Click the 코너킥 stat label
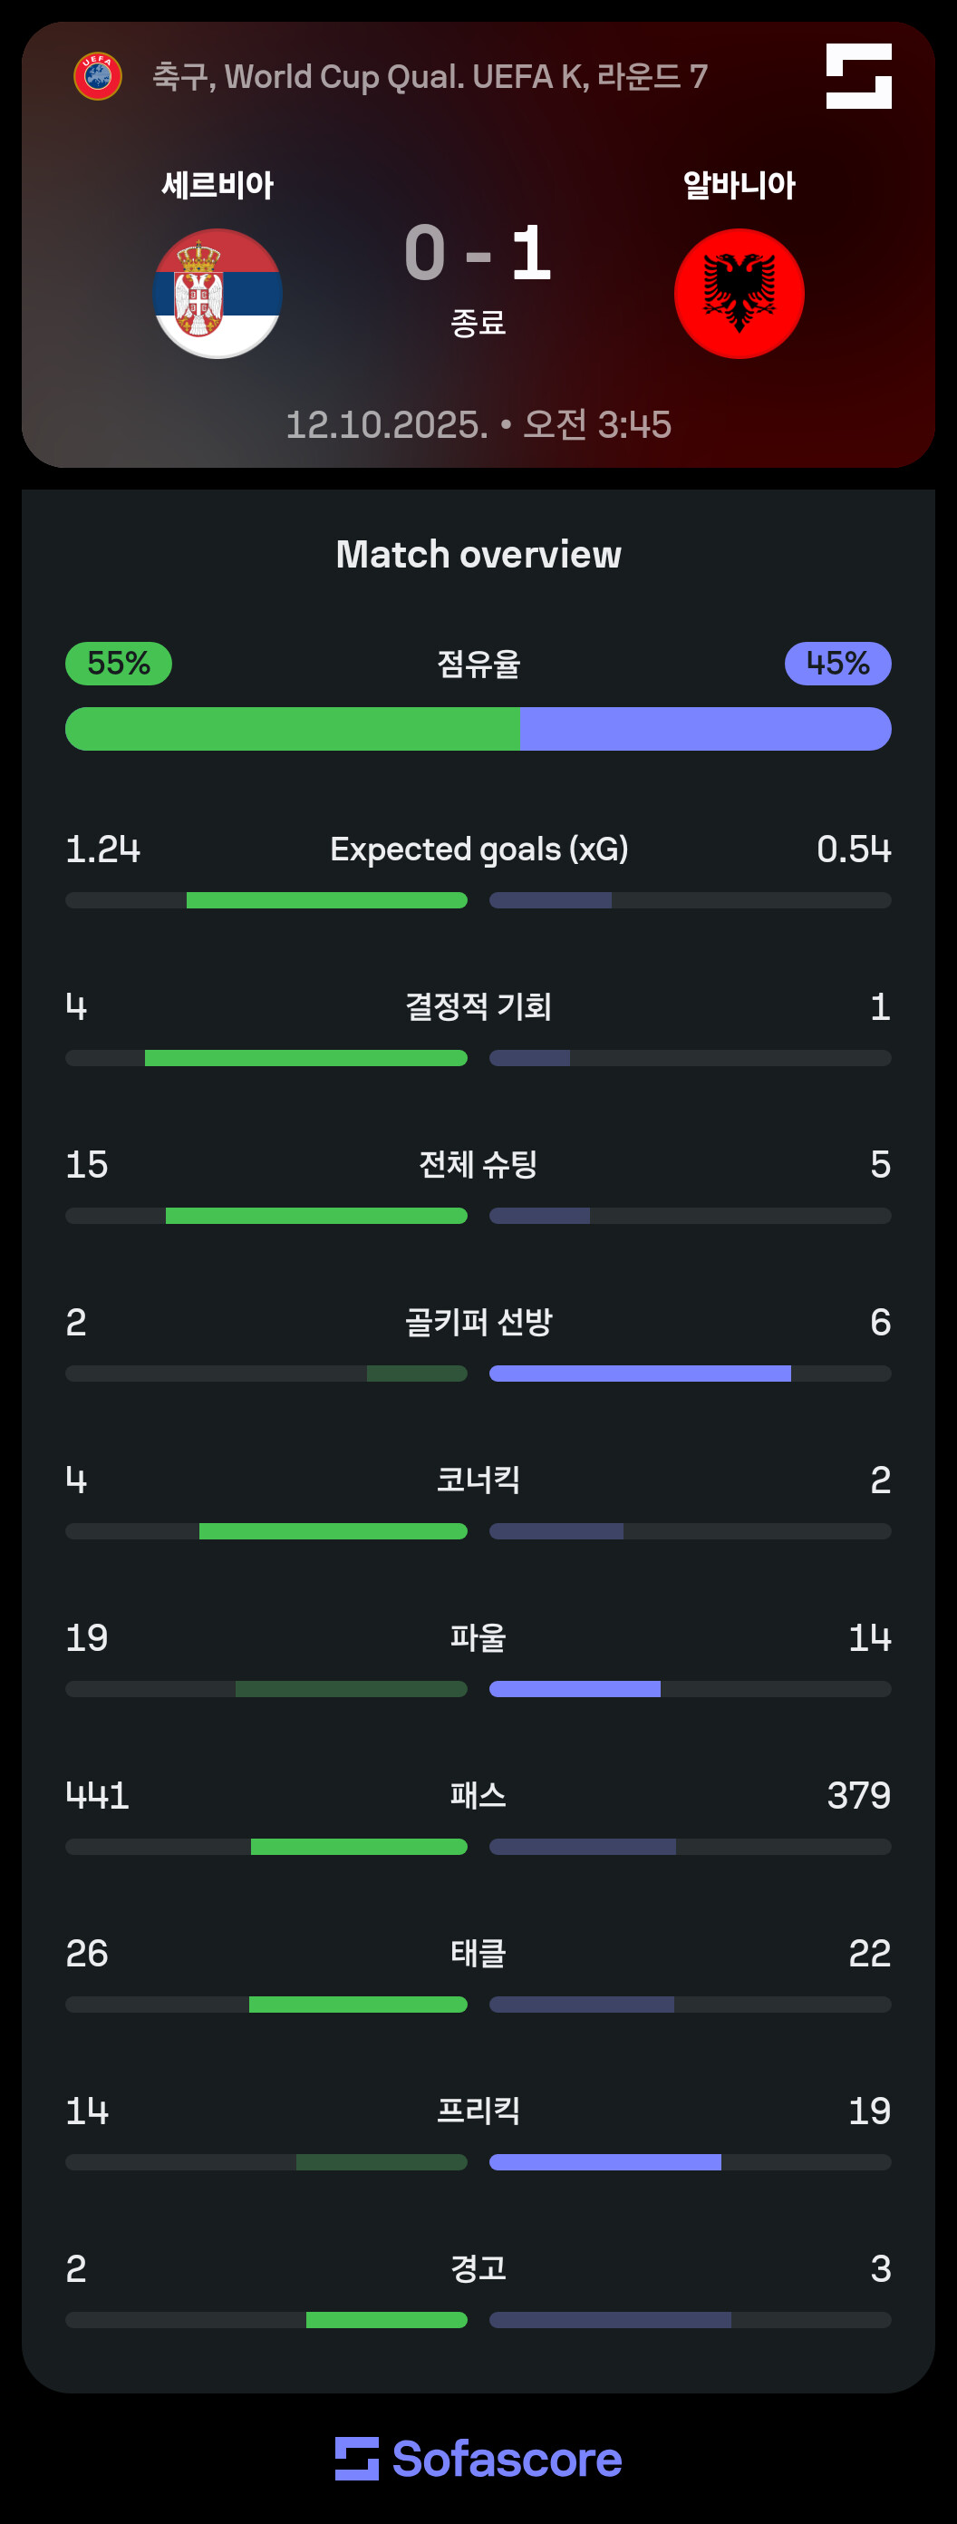Screen dimensions: 957x2524 click(478, 1480)
